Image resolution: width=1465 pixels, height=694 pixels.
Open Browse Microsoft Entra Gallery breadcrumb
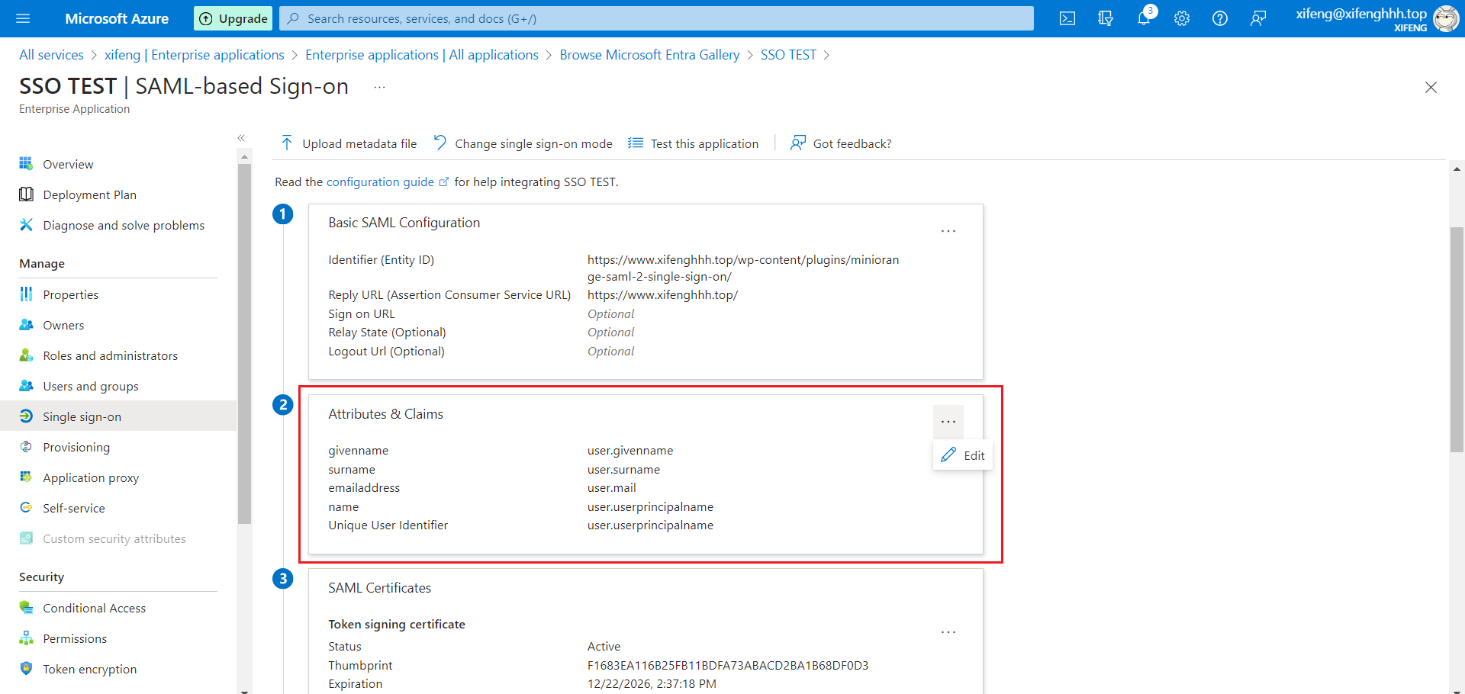coord(649,55)
